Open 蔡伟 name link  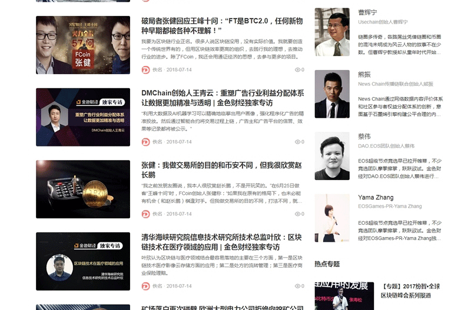tap(364, 136)
